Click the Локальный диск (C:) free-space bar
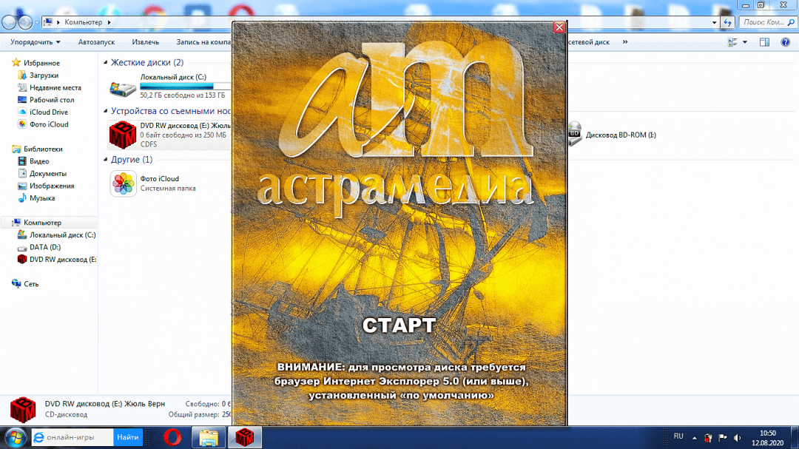Image resolution: width=799 pixels, height=449 pixels. pos(186,87)
